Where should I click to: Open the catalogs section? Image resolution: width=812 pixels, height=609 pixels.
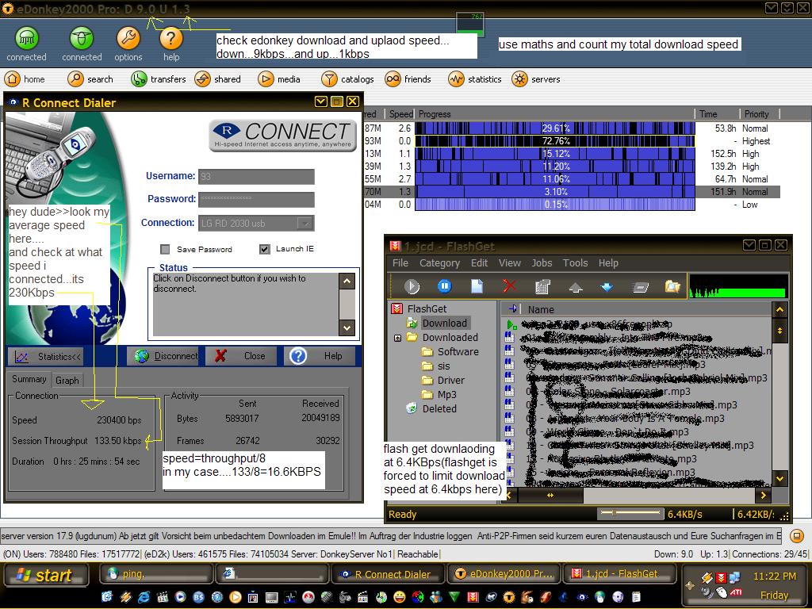point(348,79)
